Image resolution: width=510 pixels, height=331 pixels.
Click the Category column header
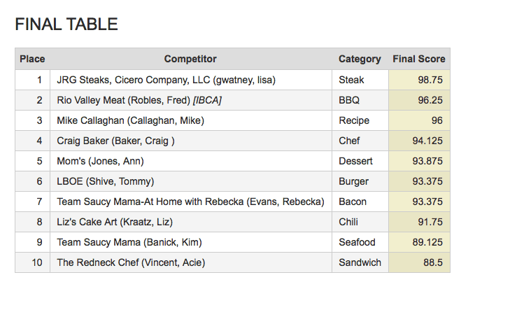[x=360, y=59]
